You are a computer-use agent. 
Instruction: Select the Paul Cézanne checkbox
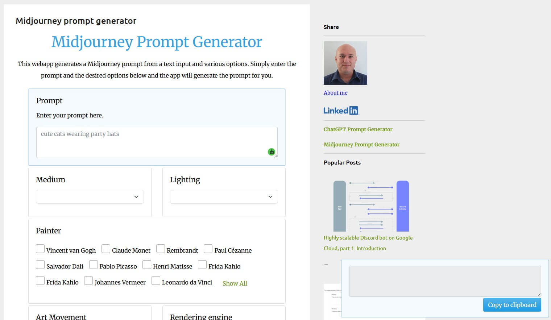tap(208, 249)
